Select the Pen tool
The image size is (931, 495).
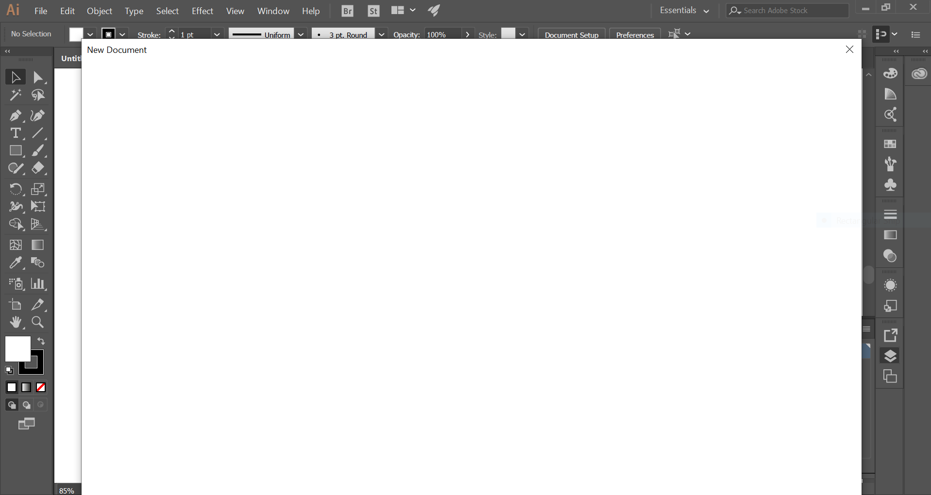coord(16,115)
